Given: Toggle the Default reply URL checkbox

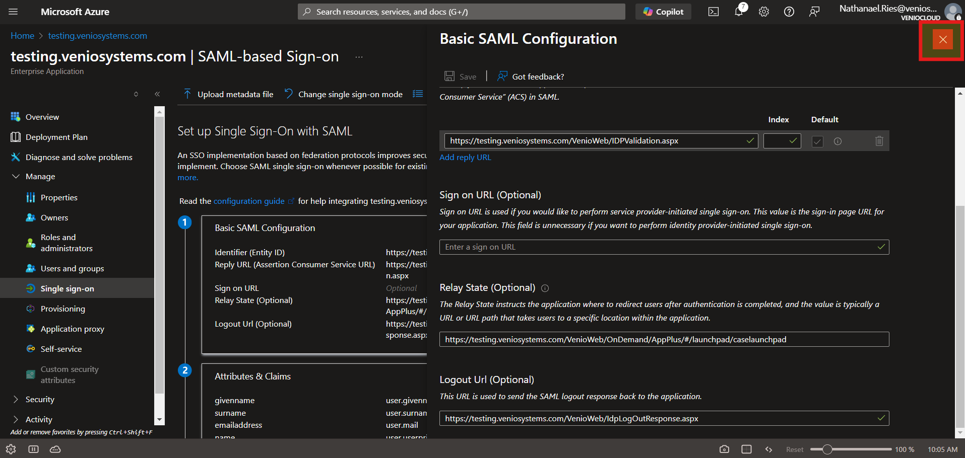Looking at the screenshot, I should [x=817, y=141].
